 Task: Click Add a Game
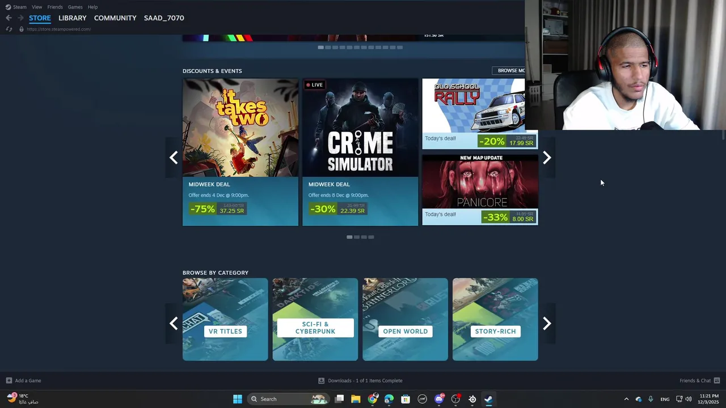click(23, 381)
